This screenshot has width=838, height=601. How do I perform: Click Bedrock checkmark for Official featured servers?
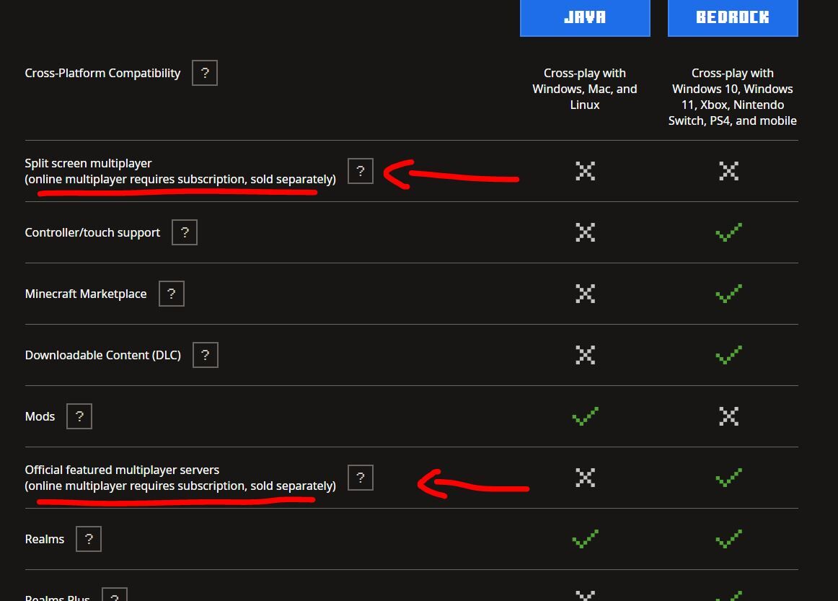[x=729, y=478]
